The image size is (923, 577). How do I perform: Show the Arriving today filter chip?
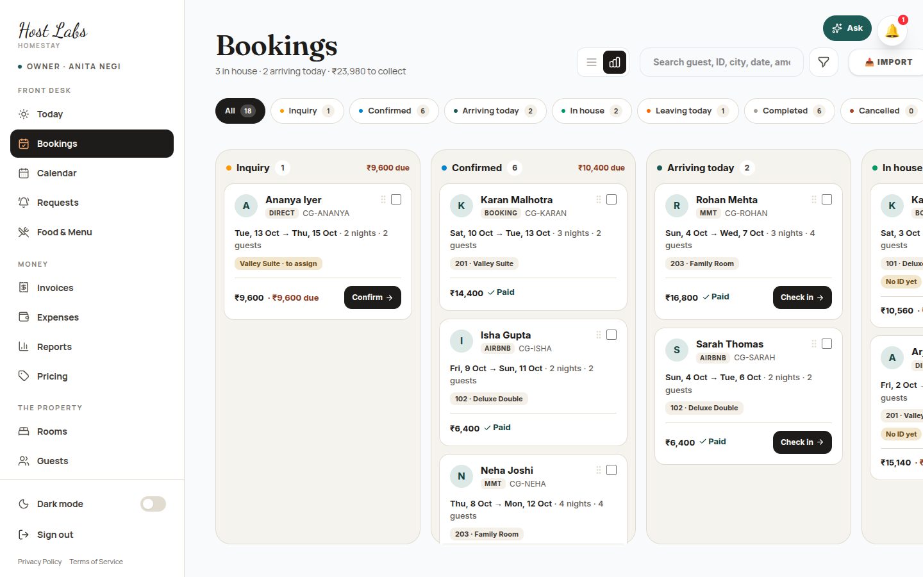click(495, 111)
